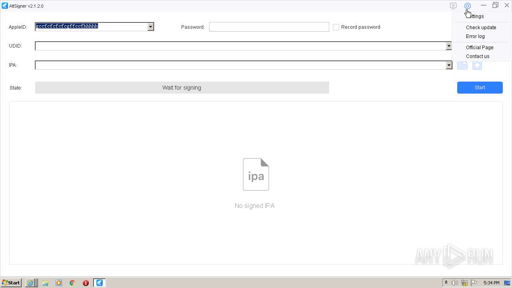Viewport: 512px width, 288px height.
Task: Browse for IPA with folder icon
Action: 462,65
